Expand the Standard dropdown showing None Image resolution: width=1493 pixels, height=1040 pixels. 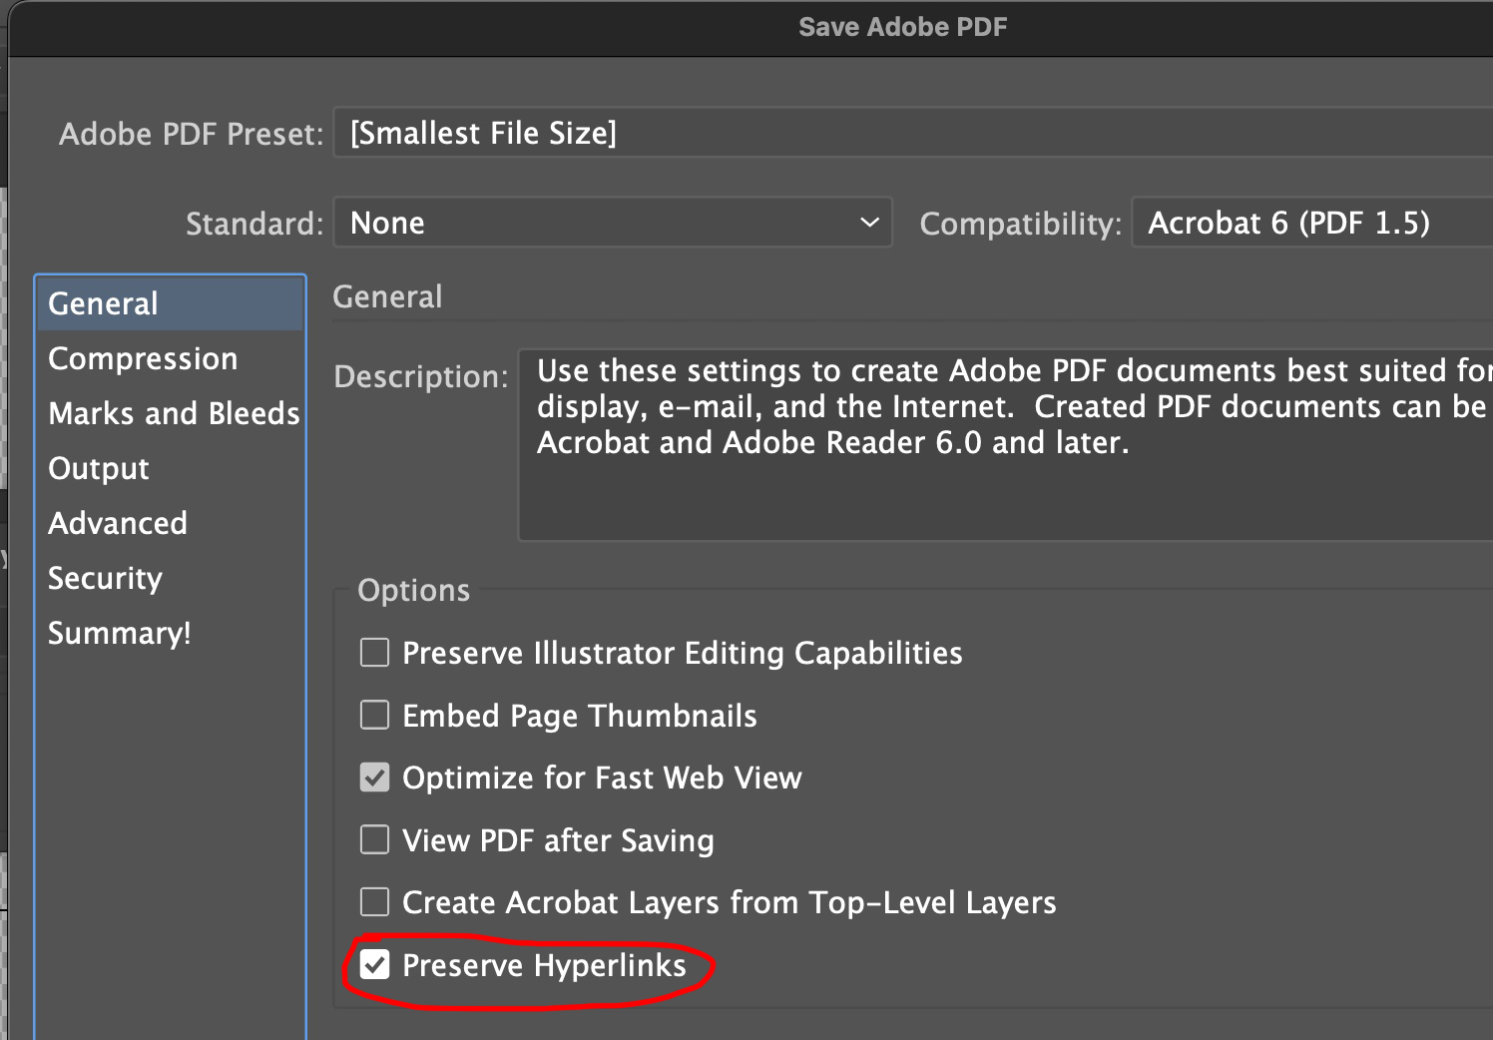pos(612,223)
